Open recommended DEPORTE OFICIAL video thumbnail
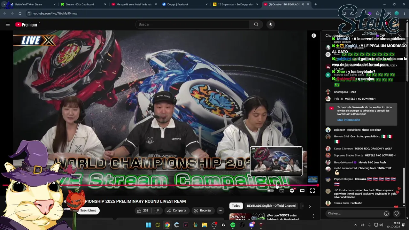The width and height of the screenshot is (409, 230). pos(247,217)
